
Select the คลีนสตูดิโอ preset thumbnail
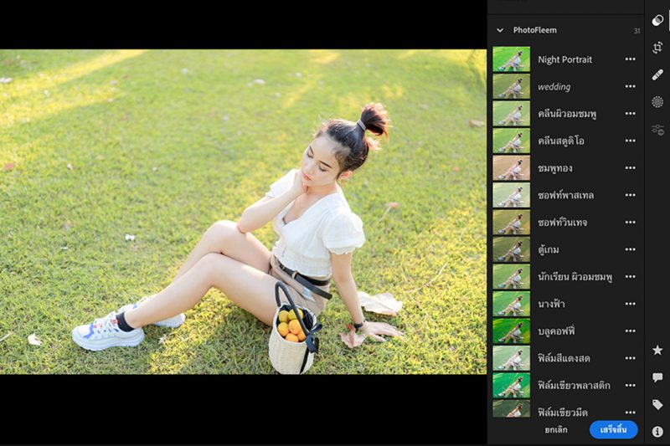512,141
